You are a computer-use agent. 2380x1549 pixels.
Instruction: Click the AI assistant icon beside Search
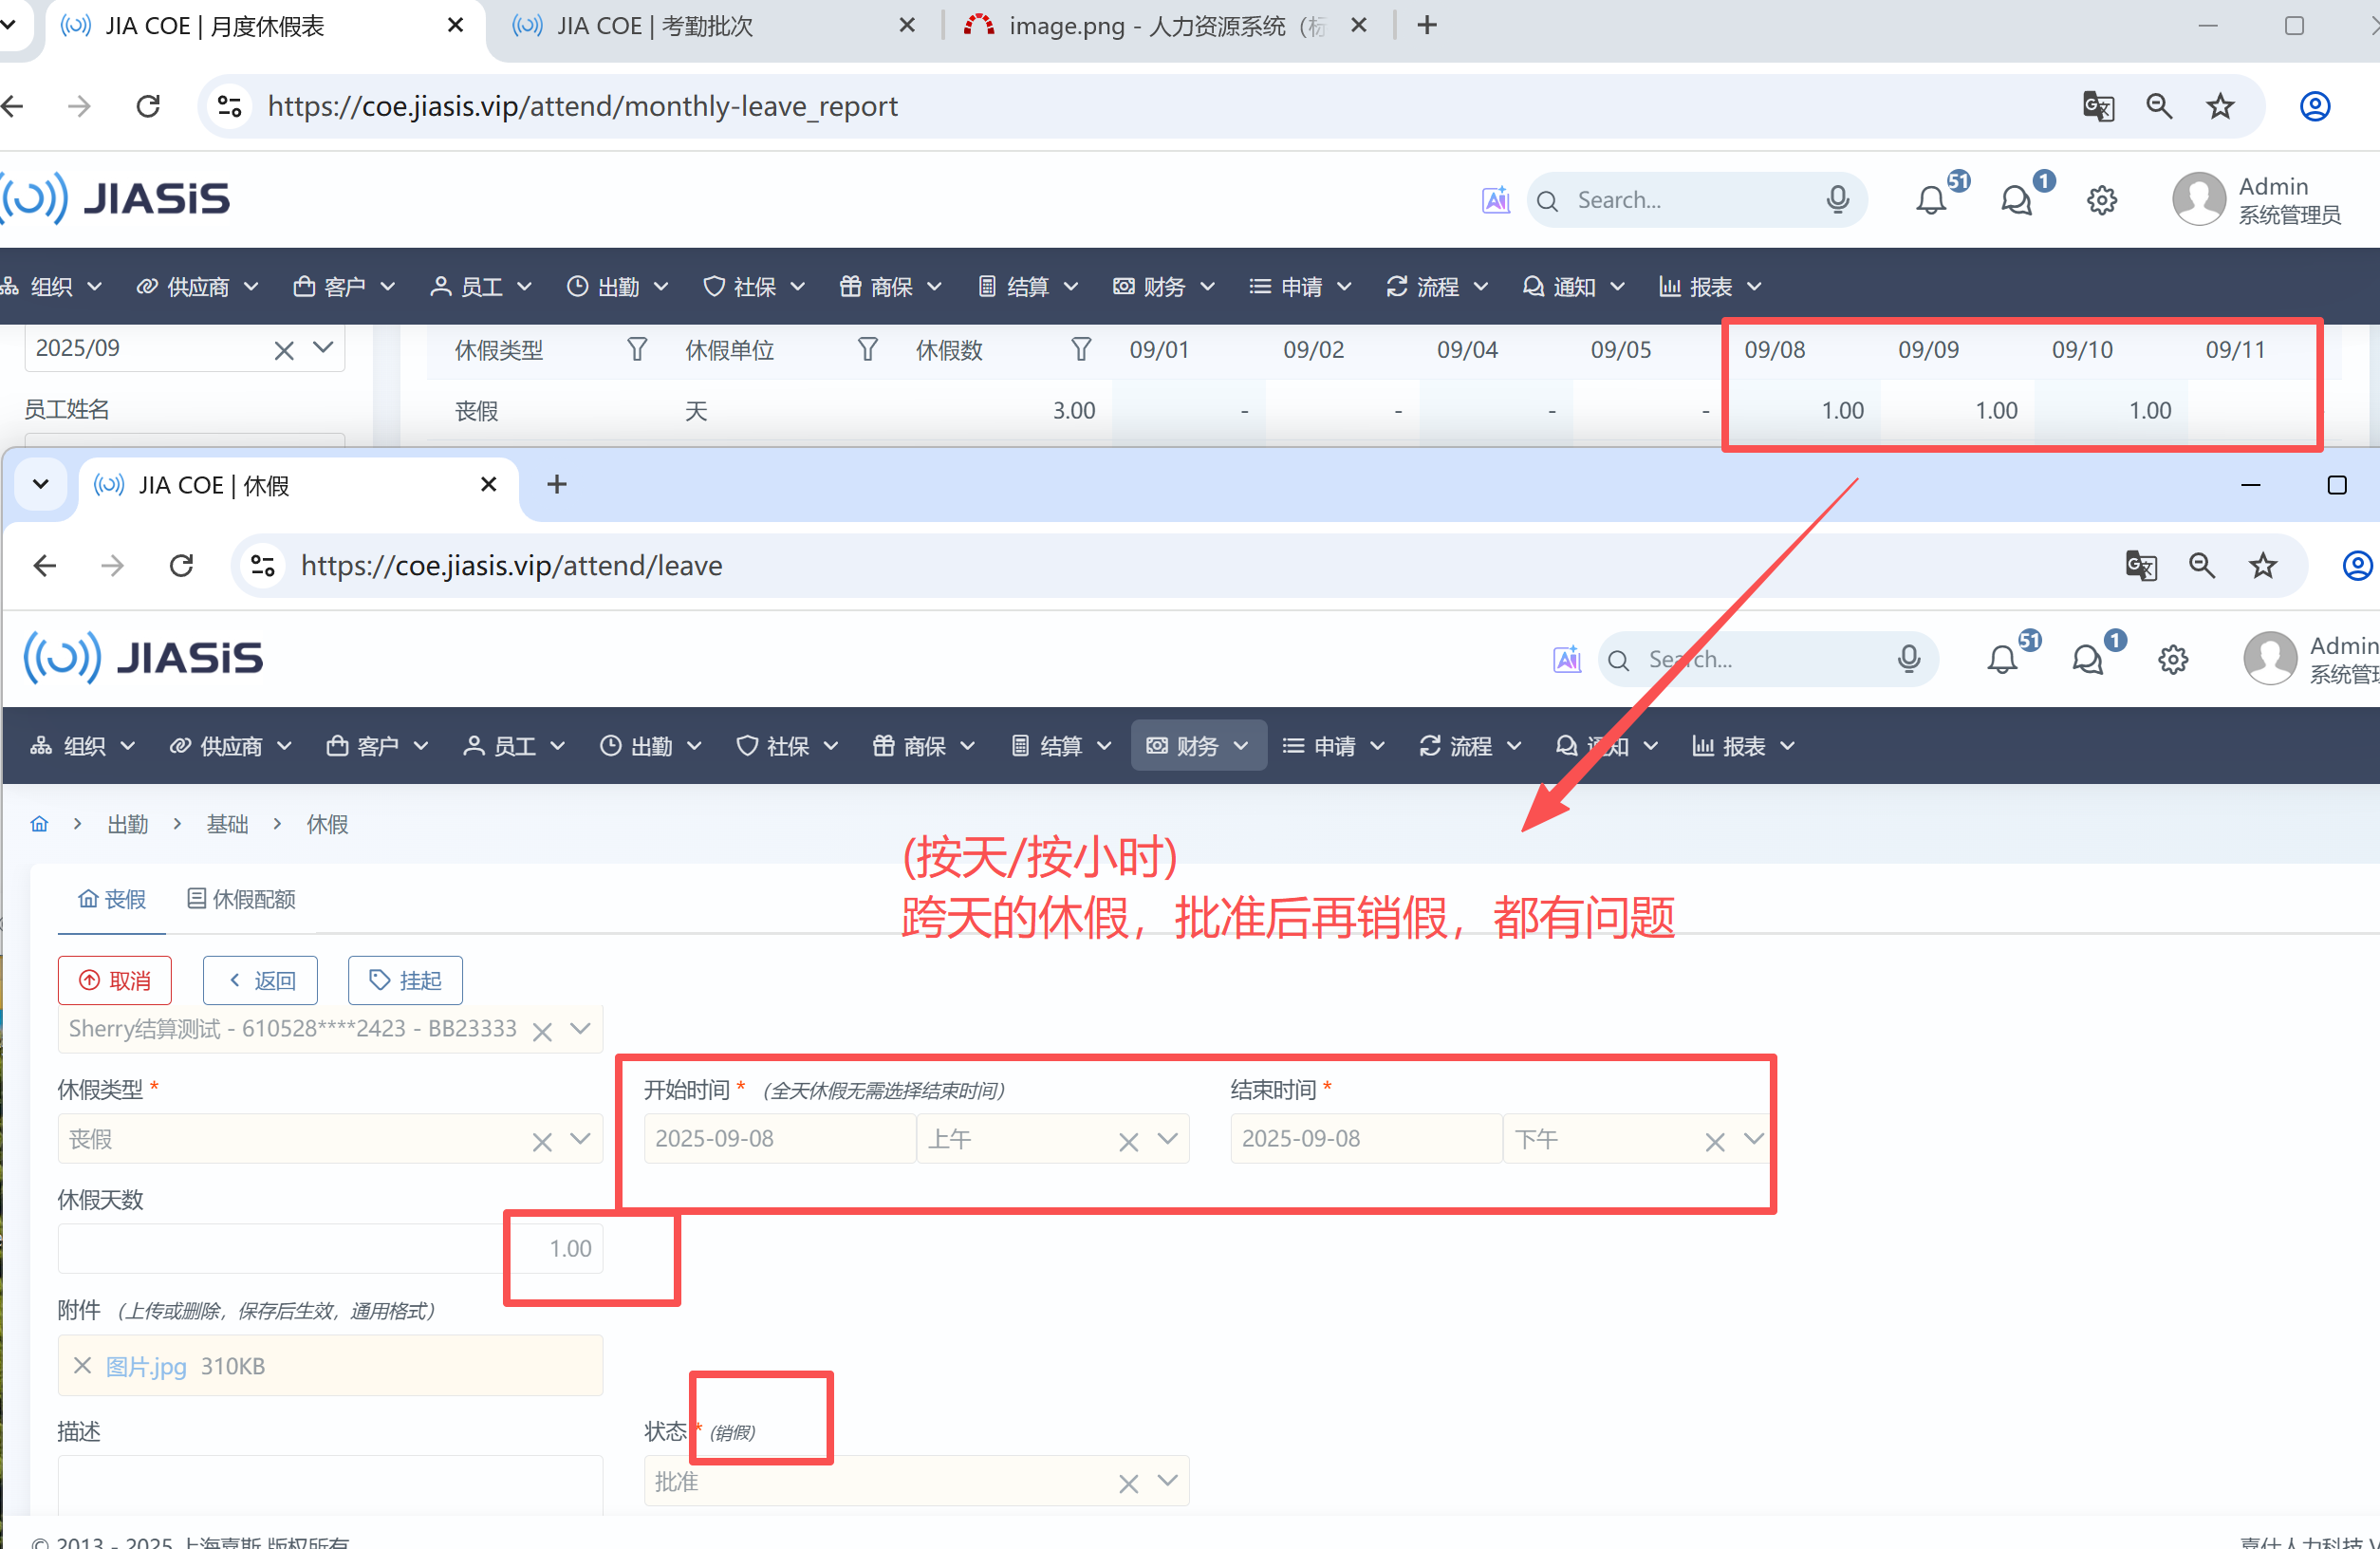(1566, 660)
